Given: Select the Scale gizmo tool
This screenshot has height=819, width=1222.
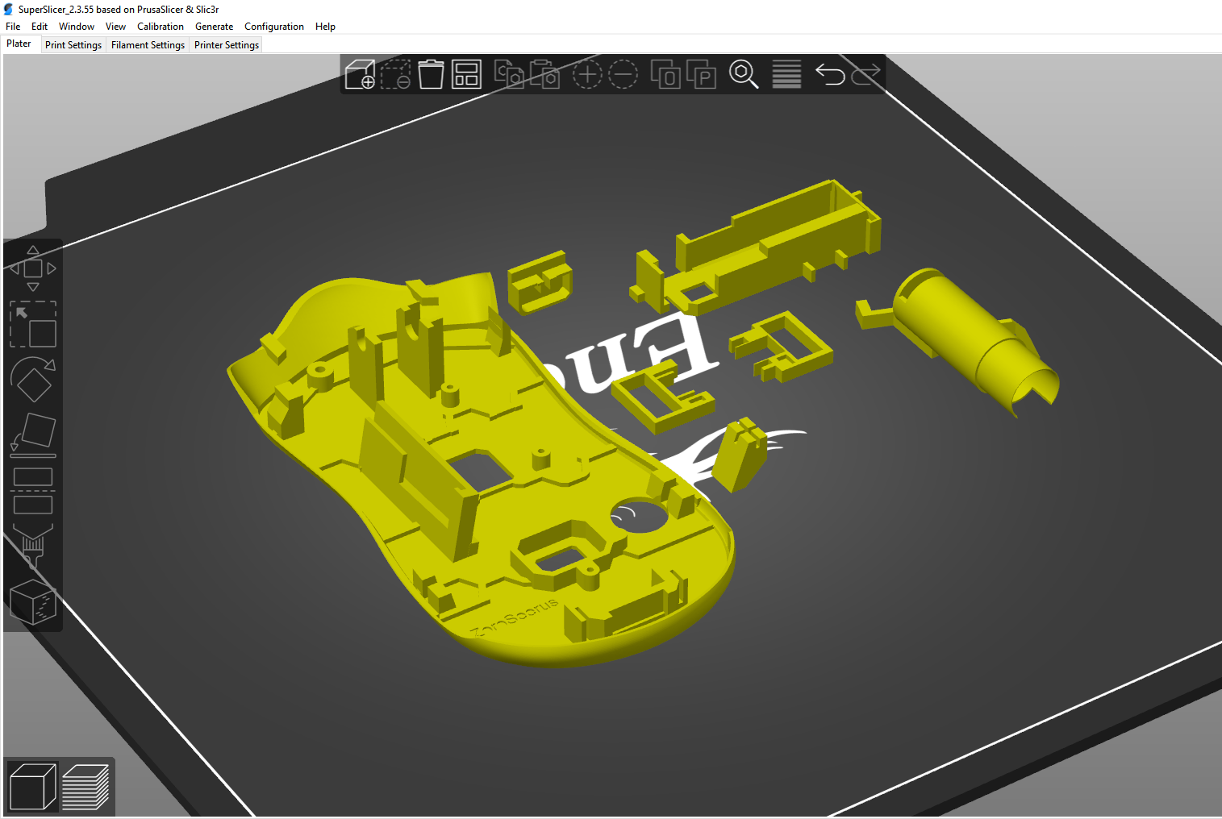Looking at the screenshot, I should click(33, 324).
